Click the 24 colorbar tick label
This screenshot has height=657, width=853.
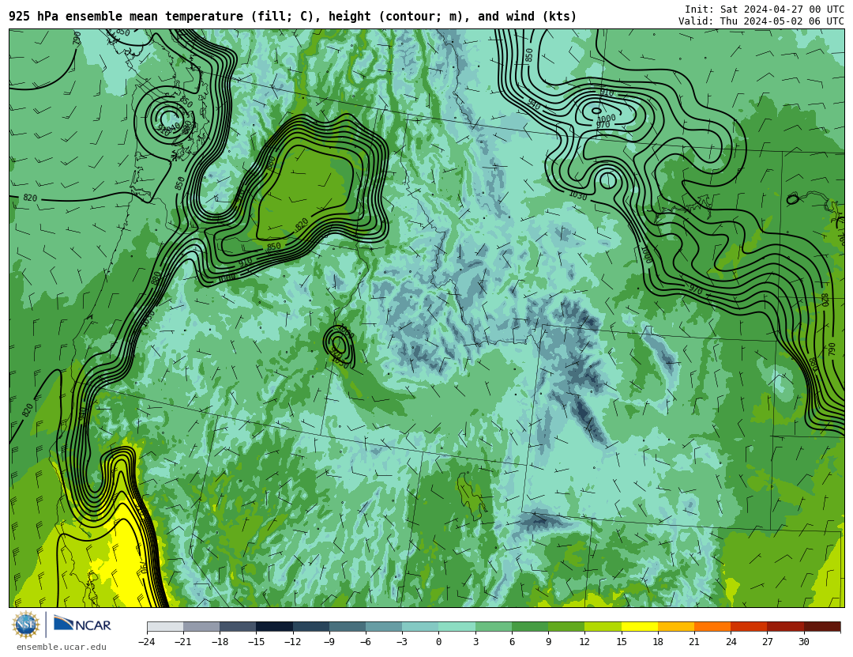pyautogui.click(x=731, y=642)
